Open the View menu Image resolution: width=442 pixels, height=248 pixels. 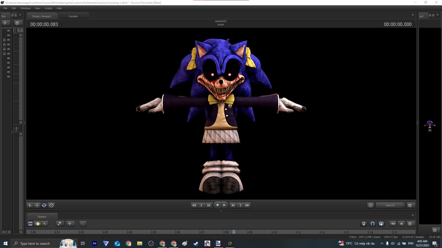38,8
